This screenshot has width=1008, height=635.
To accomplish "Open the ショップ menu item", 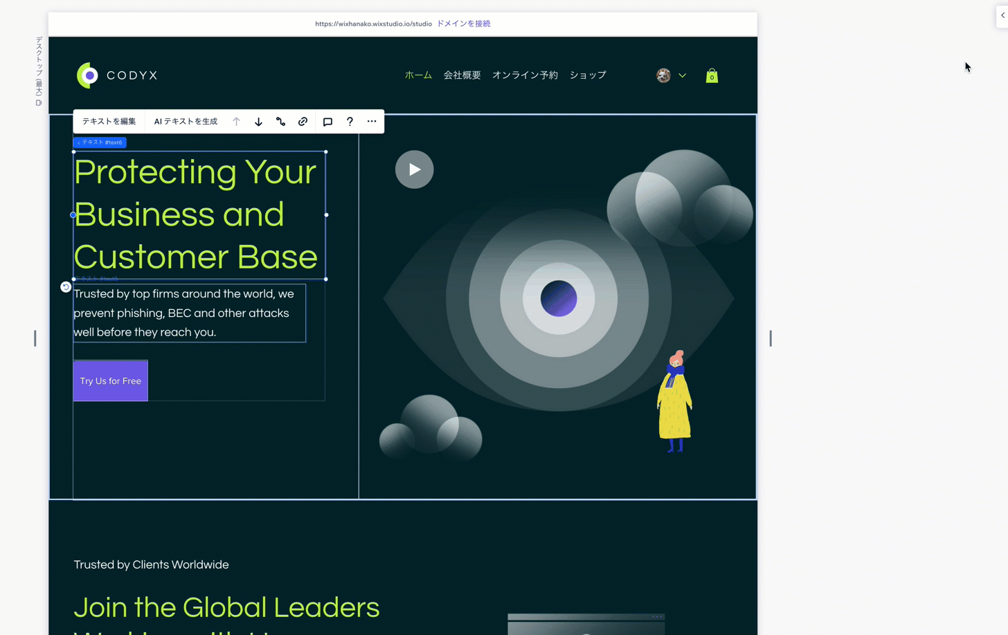I will [588, 75].
